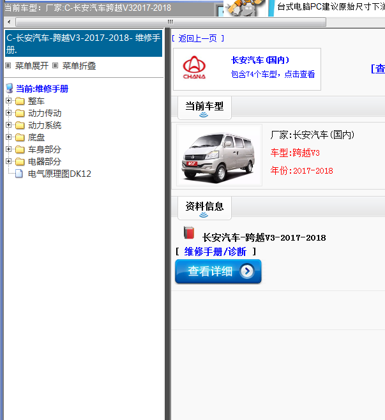Click the 整车 folder icon
The width and height of the screenshot is (385, 420).
pyautogui.click(x=20, y=101)
